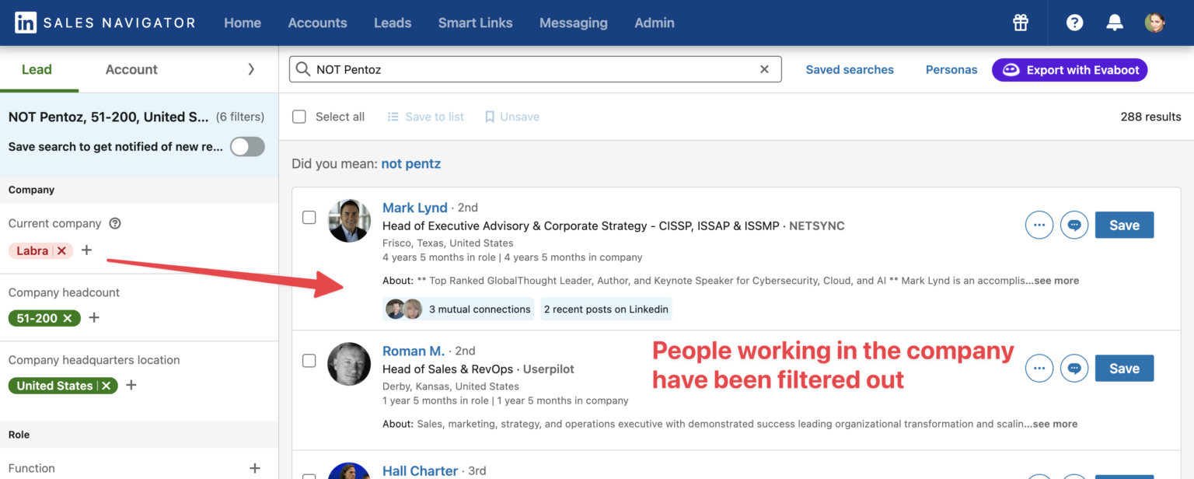Click Export with Evaboot
The height and width of the screenshot is (479, 1194).
click(1070, 69)
